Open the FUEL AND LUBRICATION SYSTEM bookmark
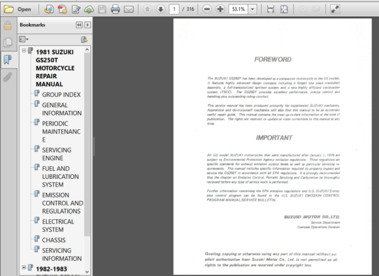This screenshot has width=379, height=276. pos(61,176)
